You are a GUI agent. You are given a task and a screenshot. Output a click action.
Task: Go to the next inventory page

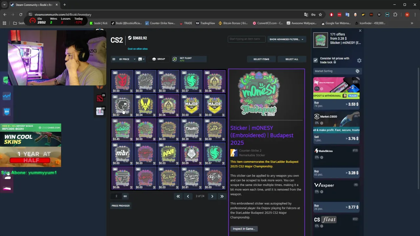tap(212, 196)
